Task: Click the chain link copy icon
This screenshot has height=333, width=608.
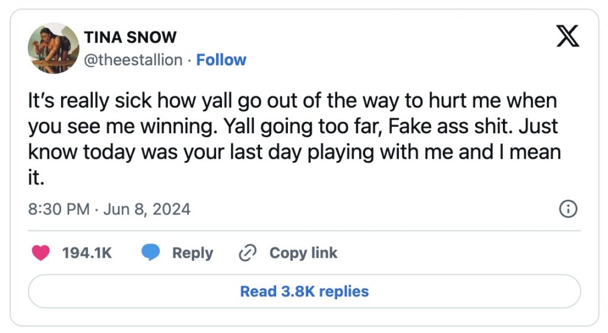Action: [246, 253]
